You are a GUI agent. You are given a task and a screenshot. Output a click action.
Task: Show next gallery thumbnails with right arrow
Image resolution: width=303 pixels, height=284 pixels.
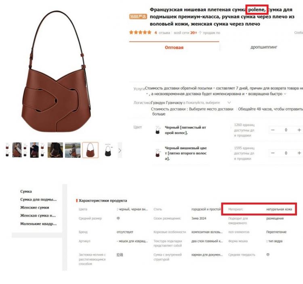pyautogui.click(x=120, y=150)
